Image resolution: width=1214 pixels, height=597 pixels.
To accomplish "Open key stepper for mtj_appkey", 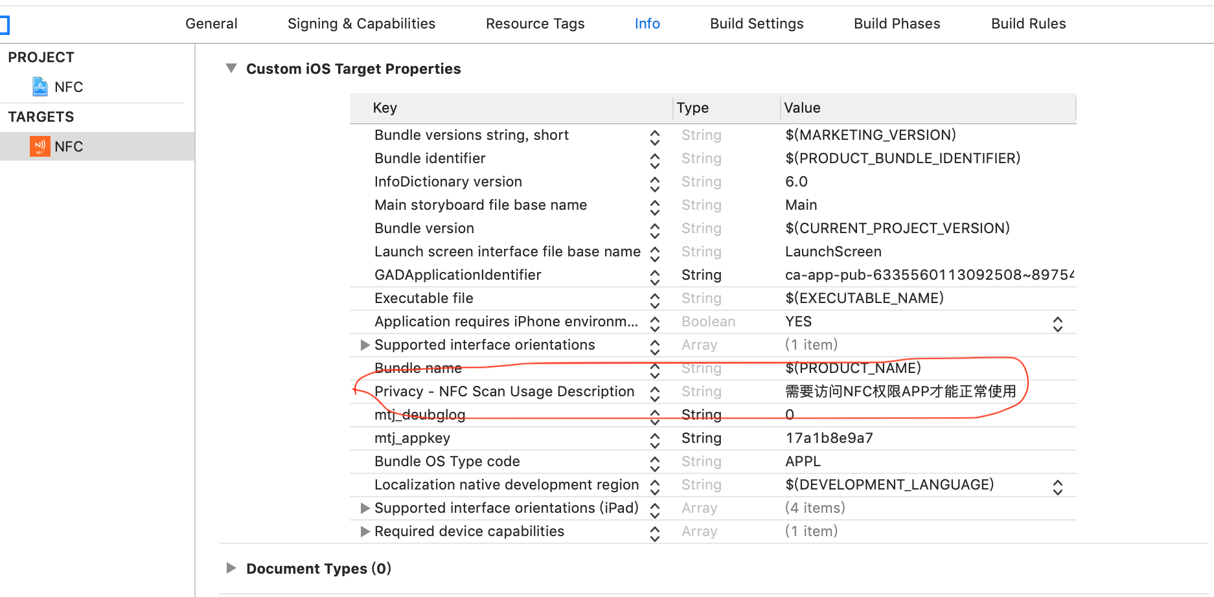I will click(x=655, y=440).
